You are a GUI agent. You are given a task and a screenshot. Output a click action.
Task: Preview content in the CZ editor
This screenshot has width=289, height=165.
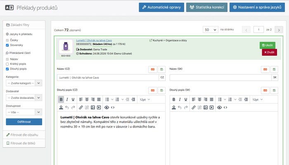[x=107, y=108]
